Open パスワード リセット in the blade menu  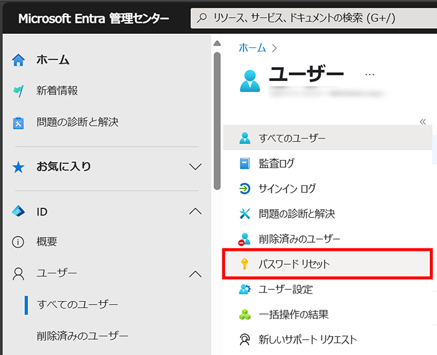[328, 264]
